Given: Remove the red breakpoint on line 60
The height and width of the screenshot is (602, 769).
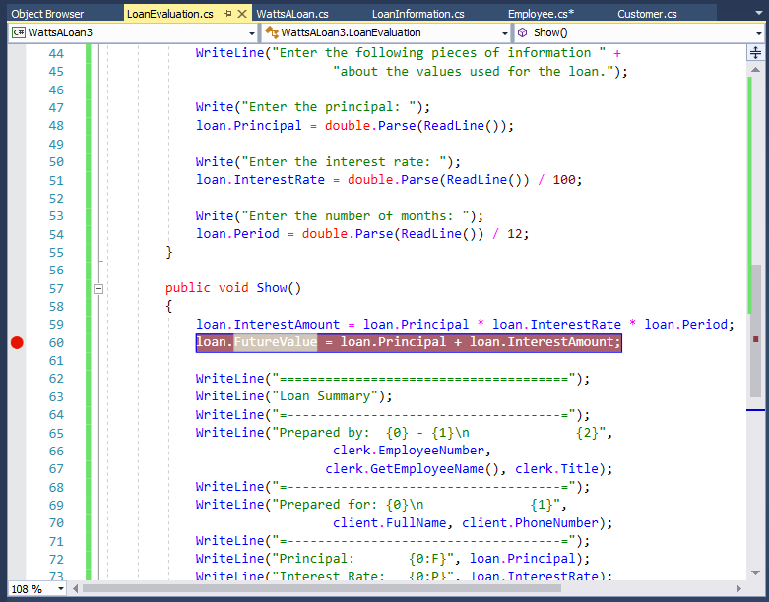Looking at the screenshot, I should [17, 343].
